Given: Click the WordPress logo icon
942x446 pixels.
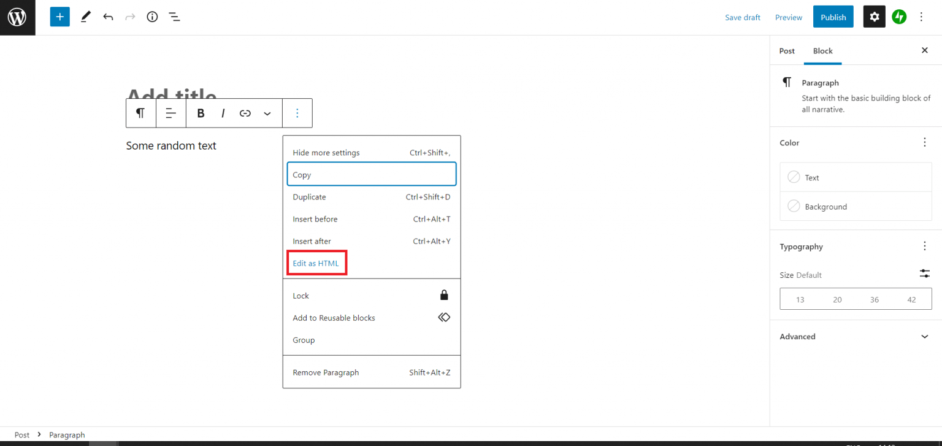Looking at the screenshot, I should (17, 17).
